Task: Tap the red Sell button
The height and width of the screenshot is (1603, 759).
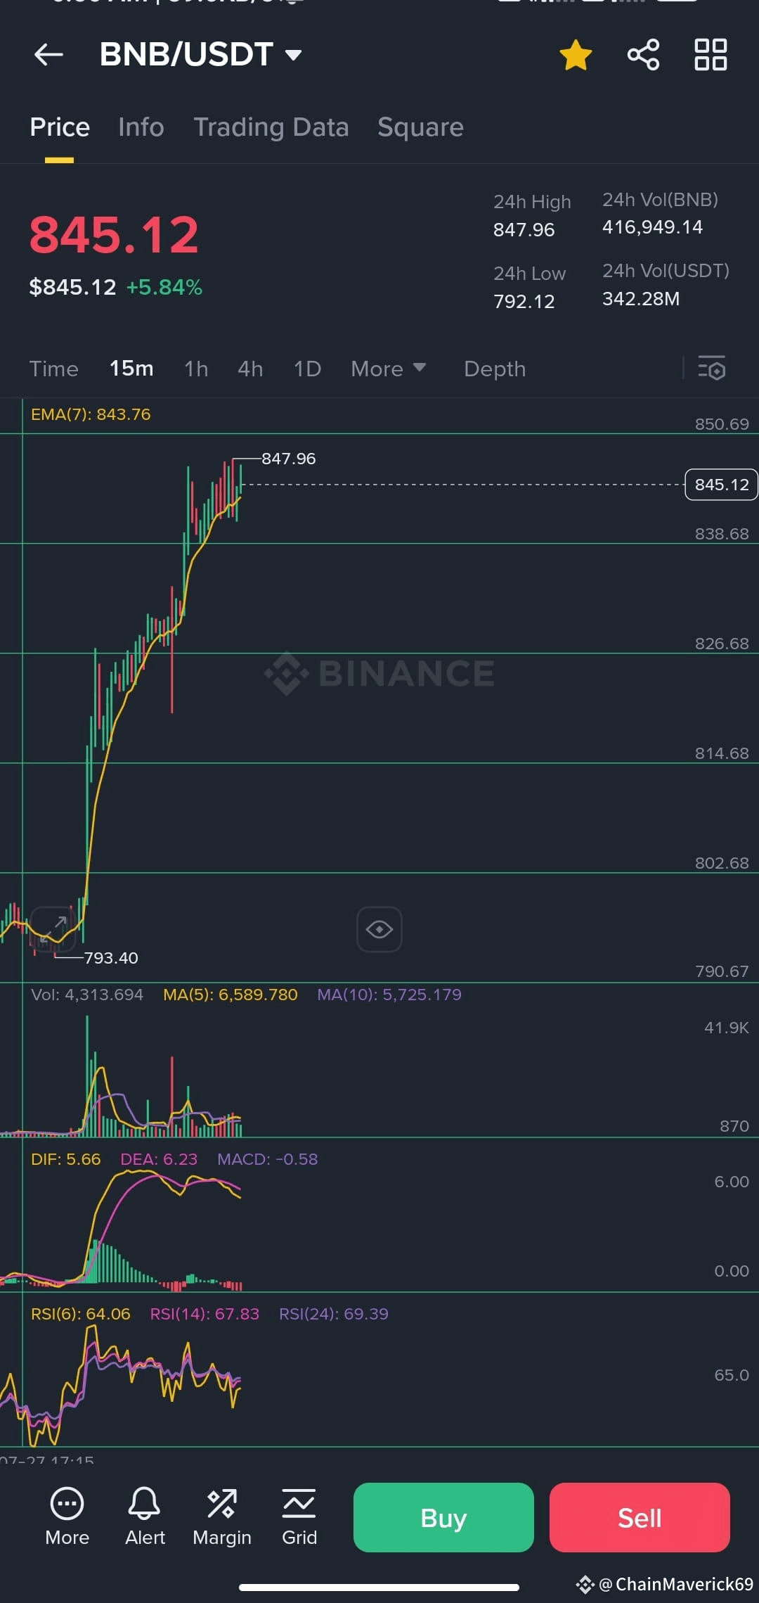Action: (640, 1517)
